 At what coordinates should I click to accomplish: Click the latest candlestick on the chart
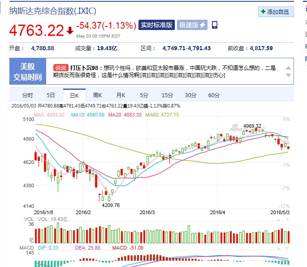point(288,148)
